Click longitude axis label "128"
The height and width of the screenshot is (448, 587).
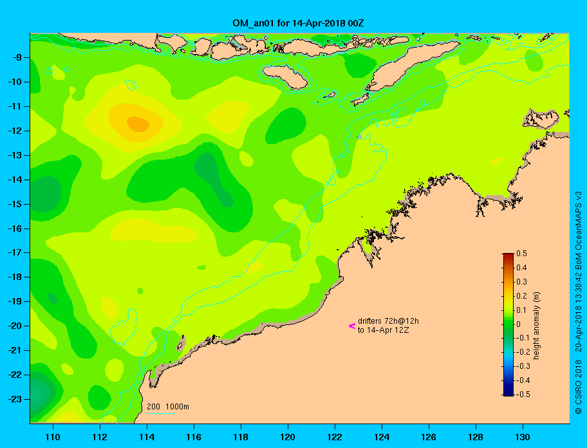(x=476, y=437)
